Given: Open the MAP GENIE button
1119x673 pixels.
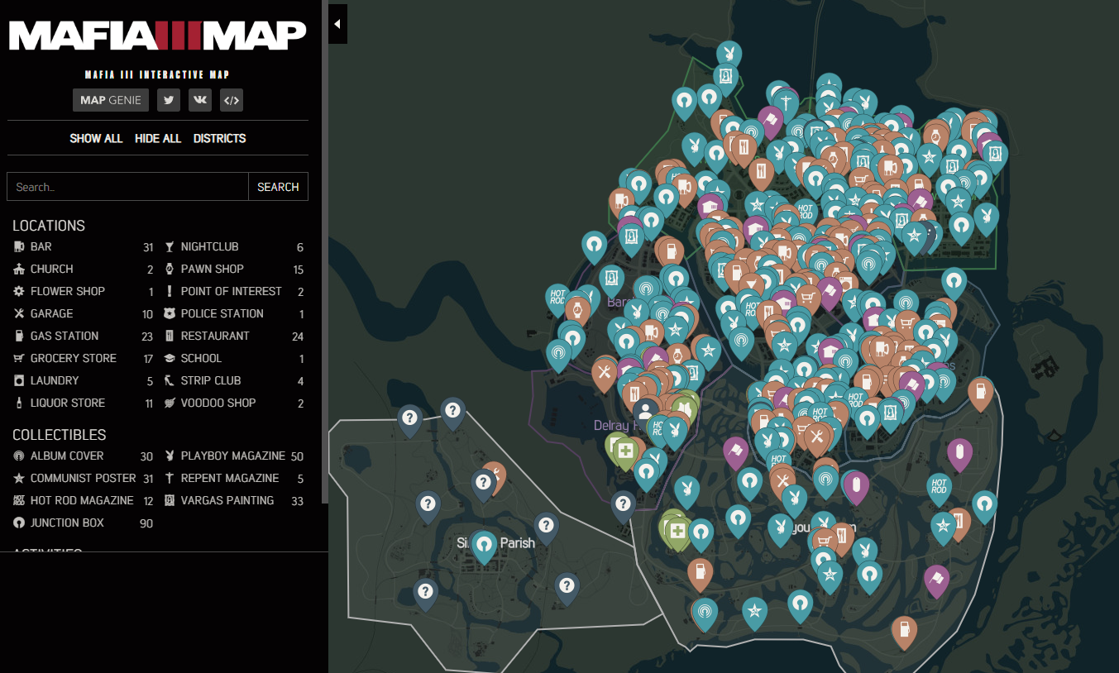Looking at the screenshot, I should point(111,100).
